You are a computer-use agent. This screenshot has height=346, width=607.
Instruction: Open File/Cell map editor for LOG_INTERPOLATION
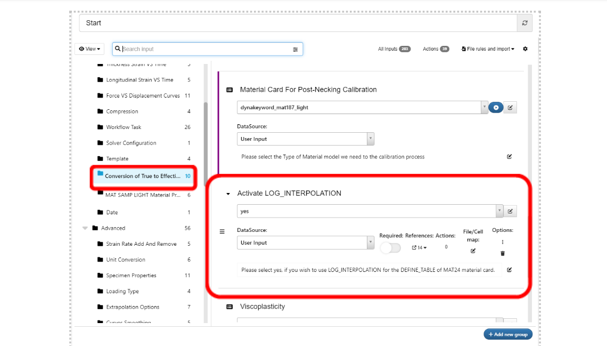[x=473, y=251]
